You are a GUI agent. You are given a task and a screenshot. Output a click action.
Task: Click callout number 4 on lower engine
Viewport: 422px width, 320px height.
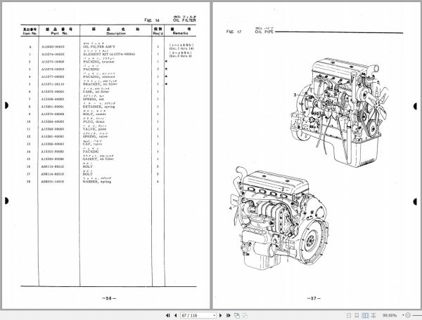(231, 208)
